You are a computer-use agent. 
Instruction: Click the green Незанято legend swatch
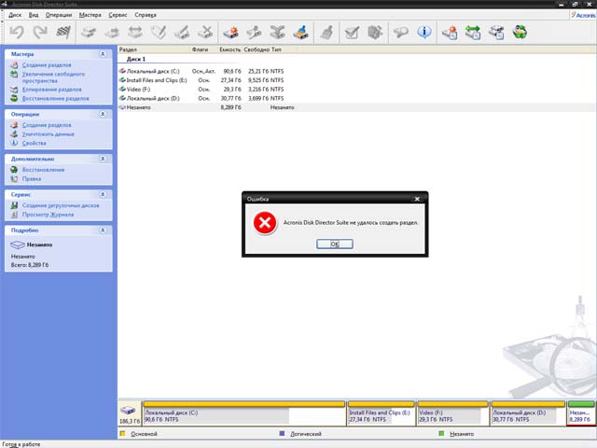tap(441, 433)
